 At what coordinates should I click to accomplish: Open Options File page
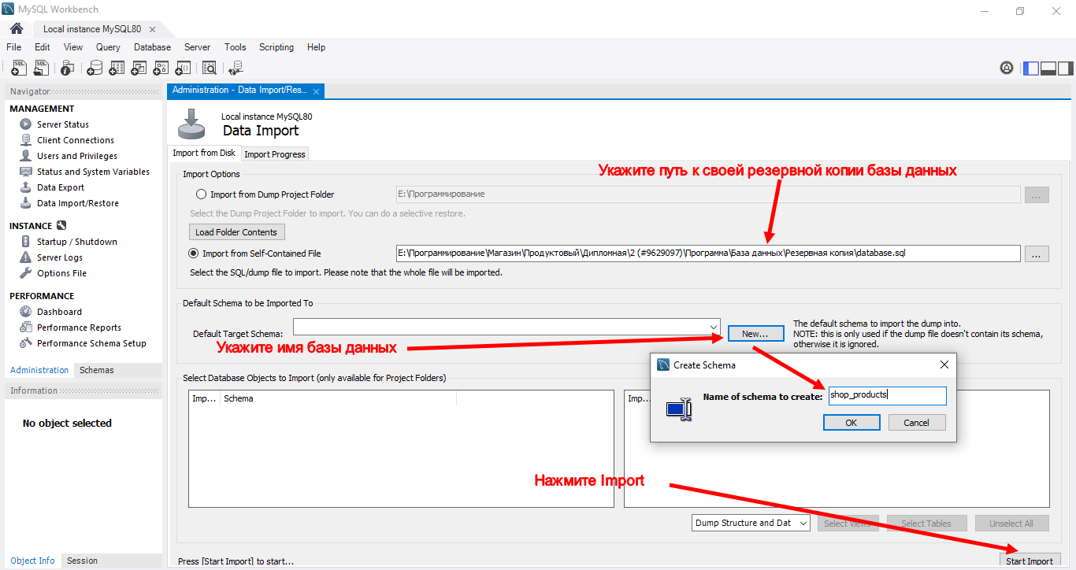(x=61, y=273)
